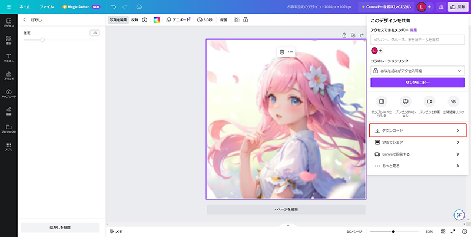Open the ブランド panel
Image resolution: width=471 pixels, height=237 pixels.
coord(9,76)
